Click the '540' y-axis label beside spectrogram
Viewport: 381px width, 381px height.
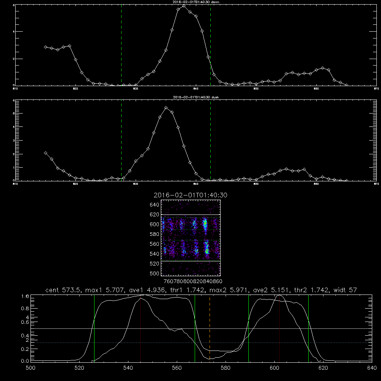155,254
